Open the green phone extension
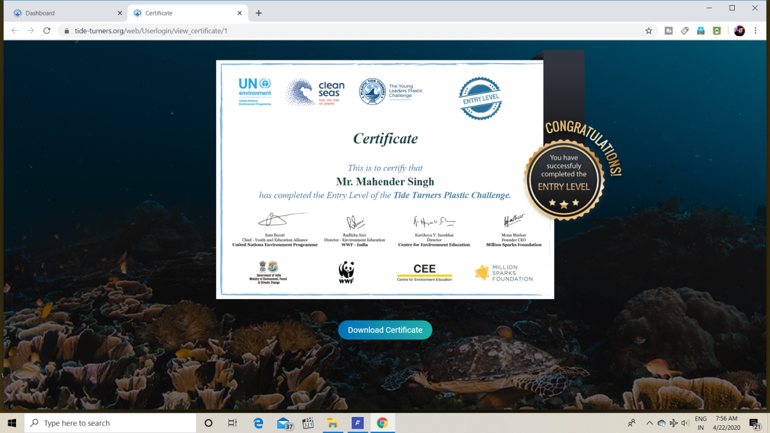The height and width of the screenshot is (433, 770). click(x=717, y=31)
